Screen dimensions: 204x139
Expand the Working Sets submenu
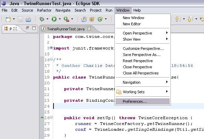pos(143,92)
